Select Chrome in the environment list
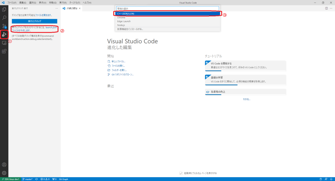Image resolution: width=335 pixels, height=181 pixels. (x=167, y=18)
